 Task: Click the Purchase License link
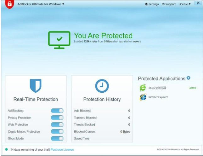[62, 149]
